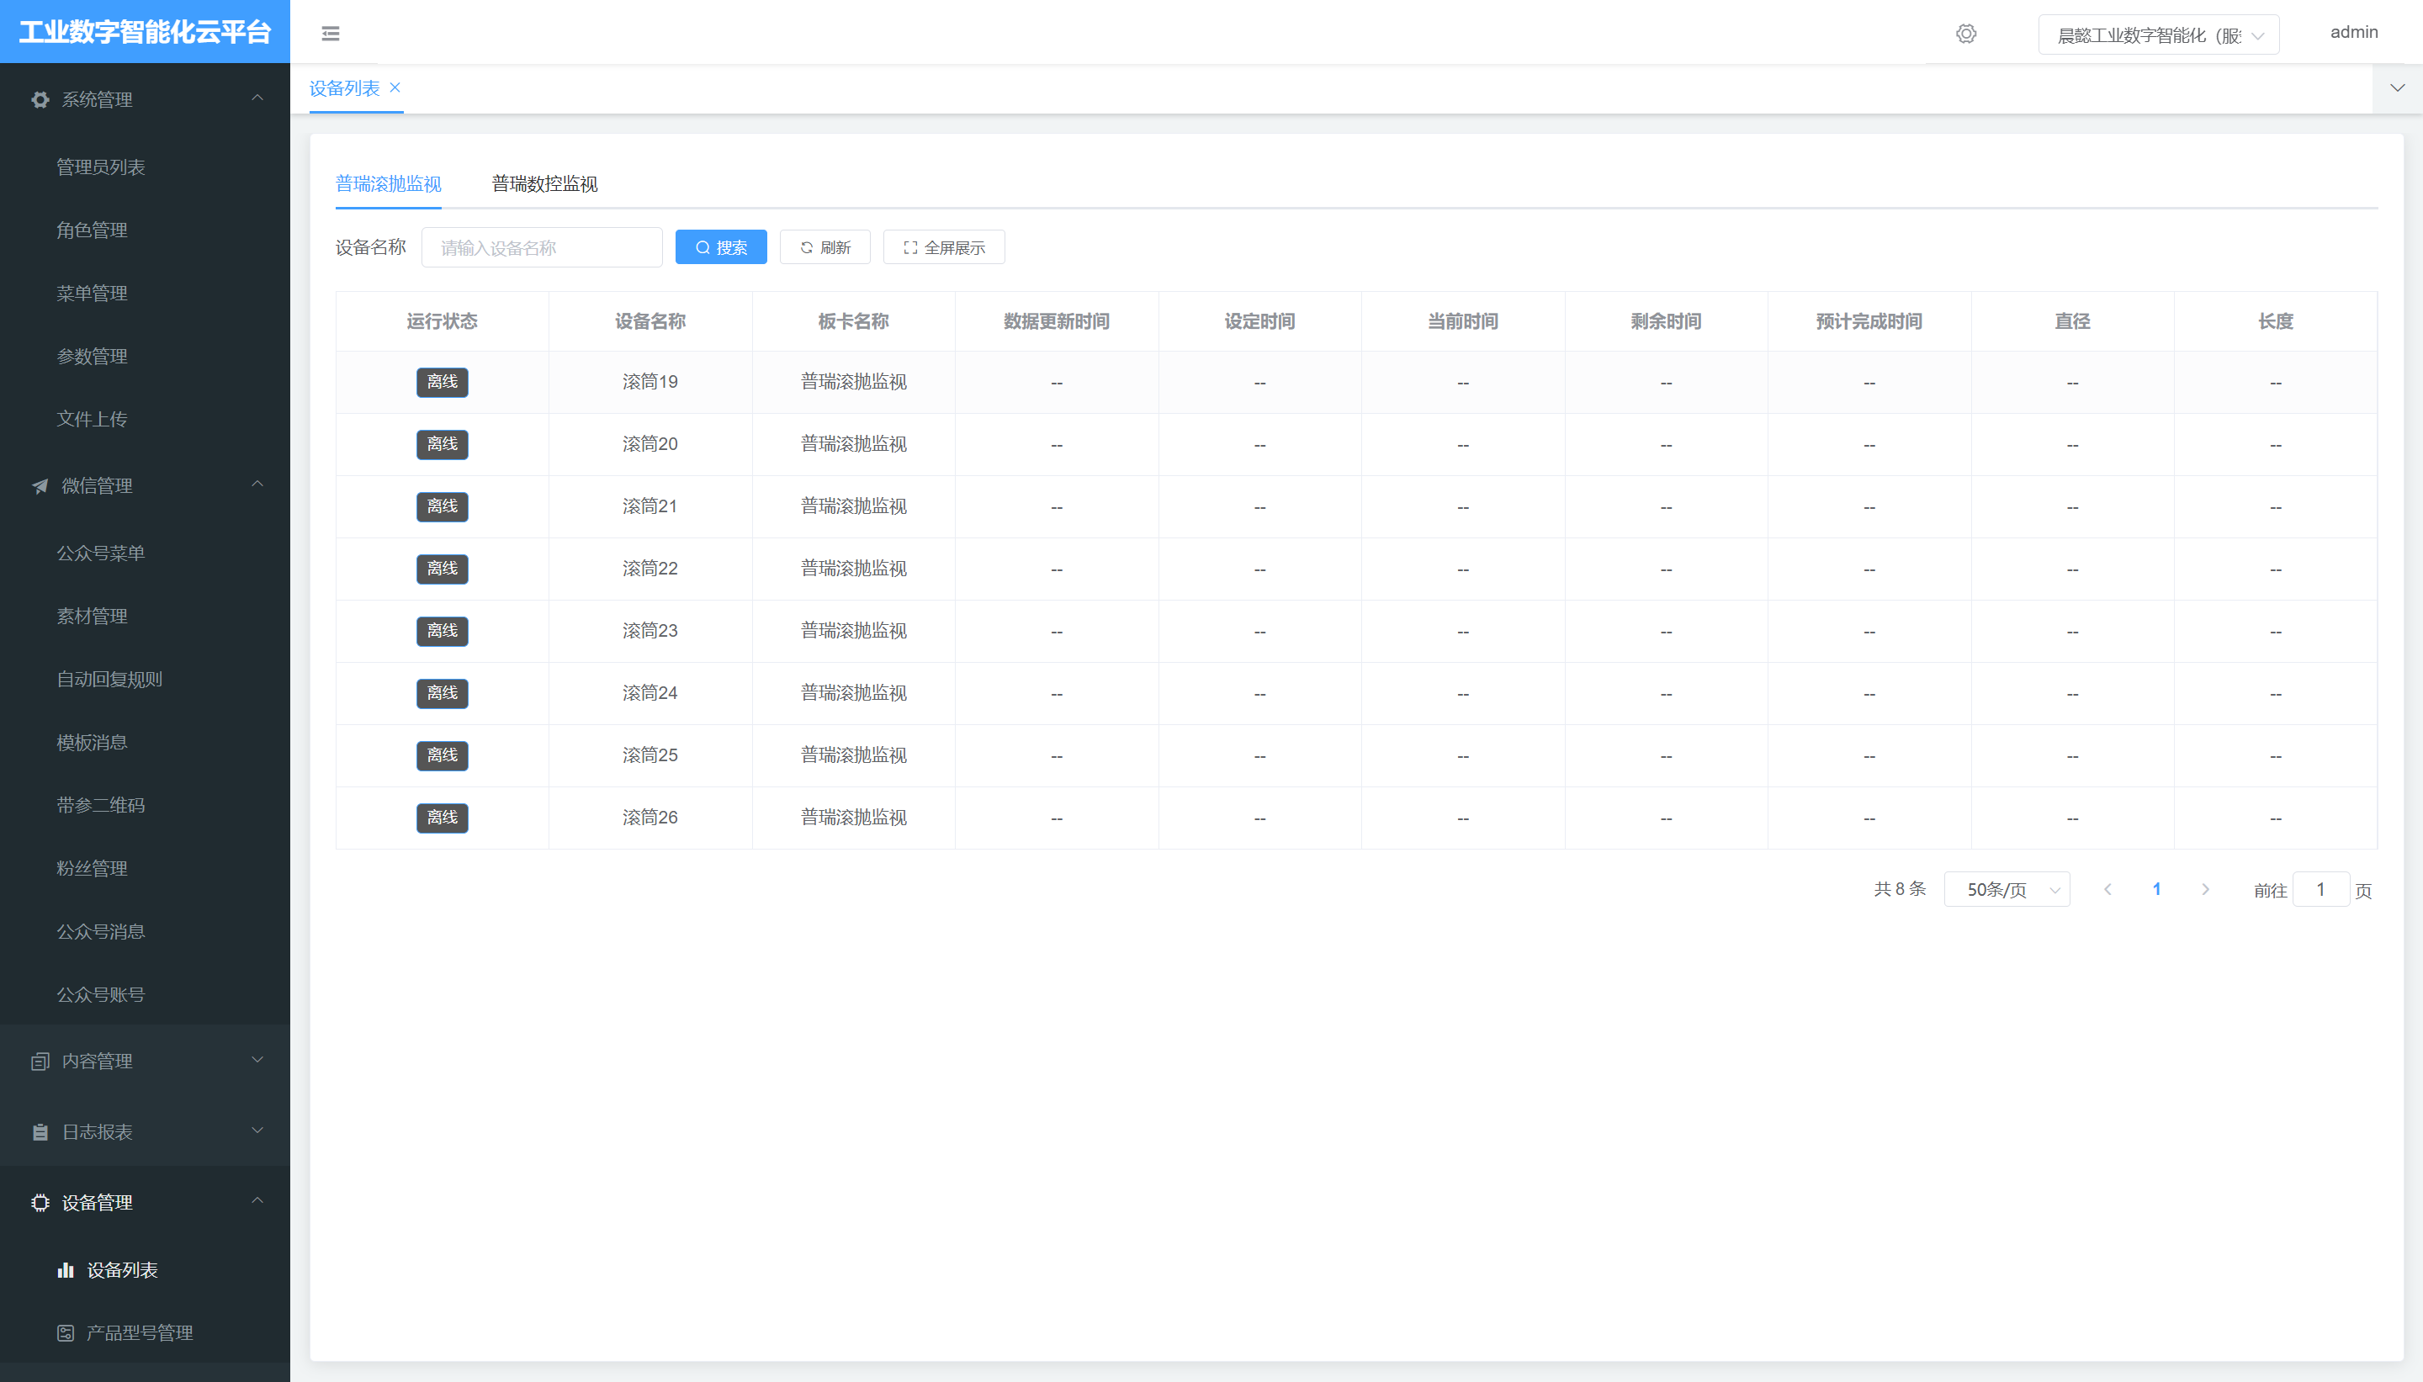
Task: Select the 设备列表 page tab
Action: point(344,88)
